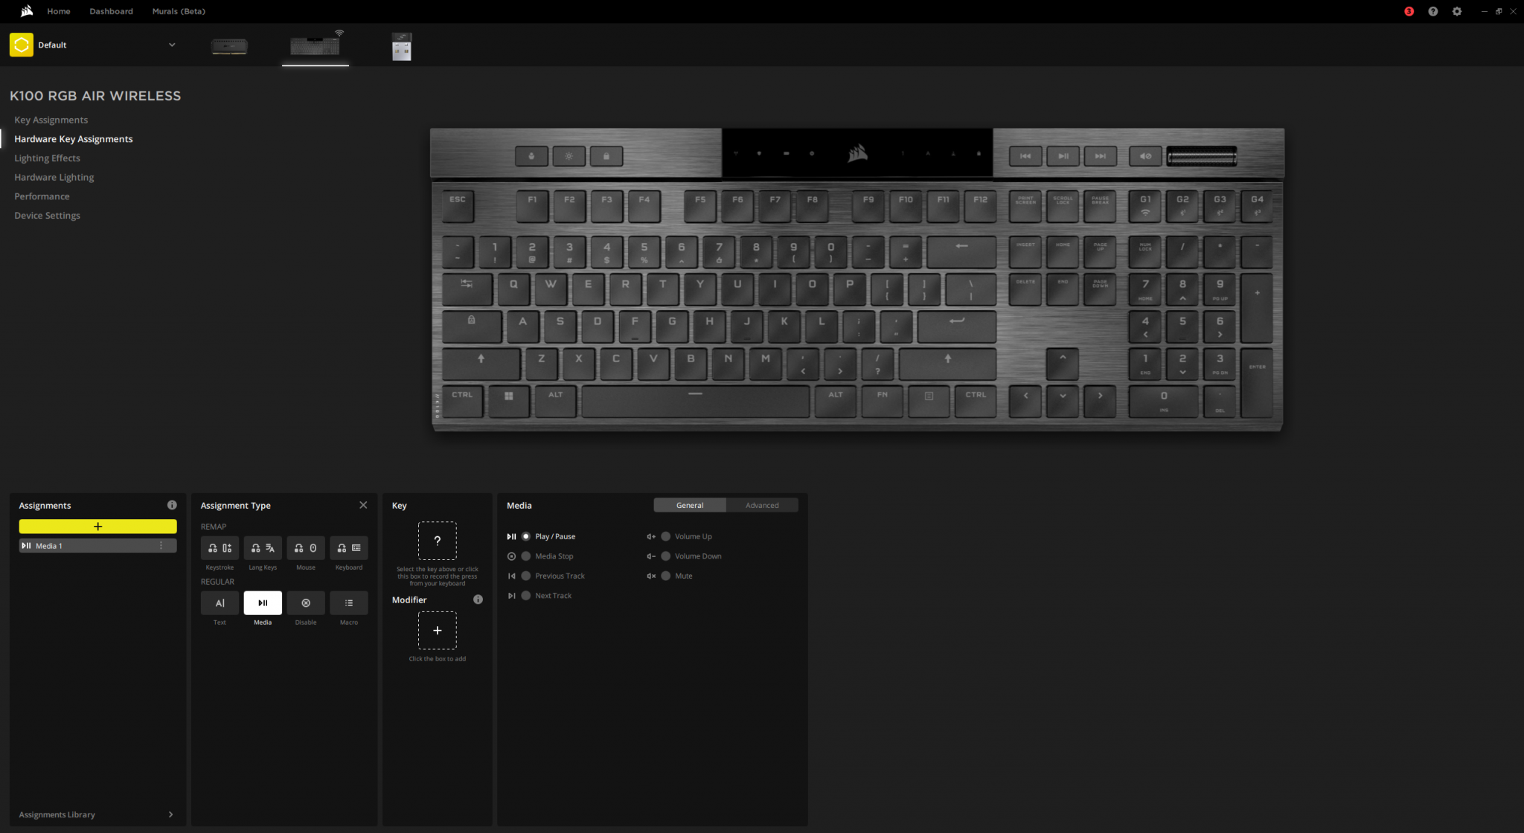Click the key recording box with the question mark

[x=438, y=541]
